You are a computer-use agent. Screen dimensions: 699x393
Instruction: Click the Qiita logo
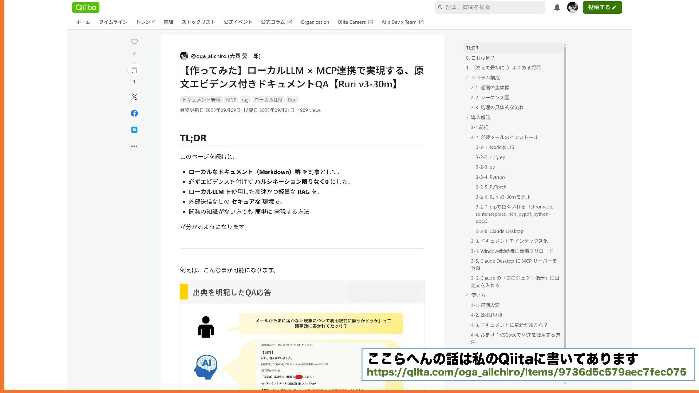click(x=86, y=7)
